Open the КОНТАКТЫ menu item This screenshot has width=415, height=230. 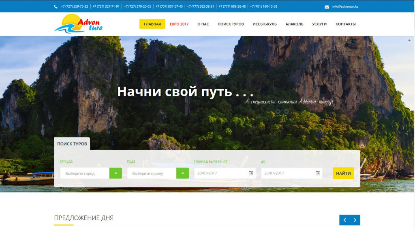tap(345, 24)
